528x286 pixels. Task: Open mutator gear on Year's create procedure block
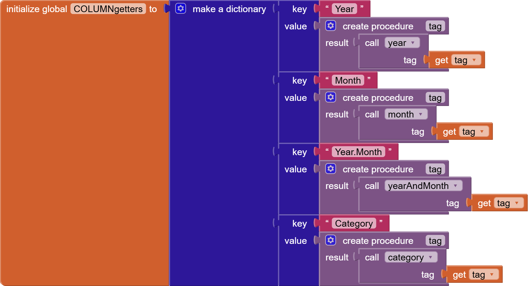click(331, 26)
